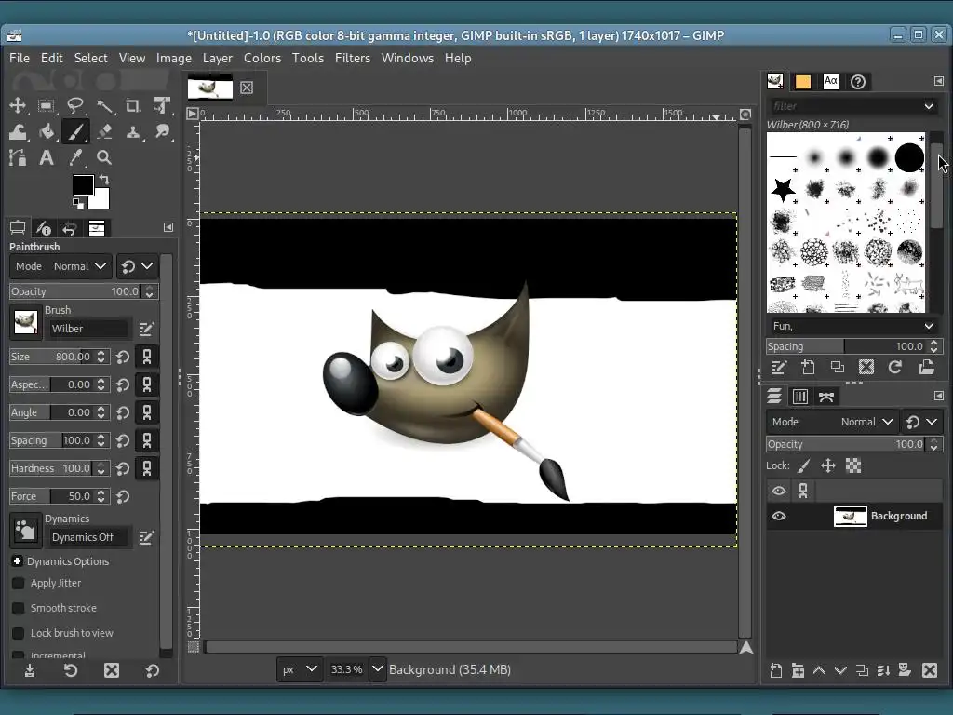This screenshot has width=953, height=715.
Task: Toggle lock pixels on layer
Action: coord(803,466)
